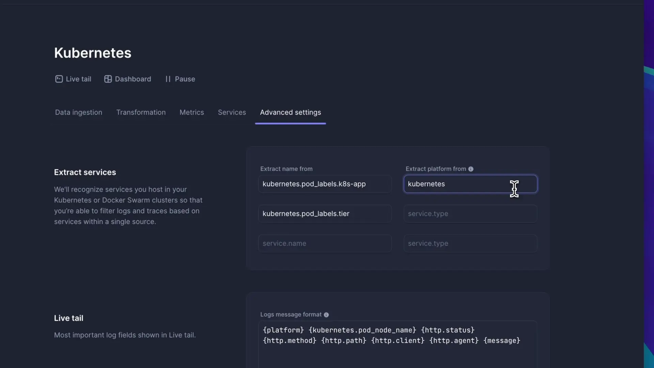This screenshot has height=368, width=654.
Task: Click the Extract platform from label
Action: (x=436, y=169)
